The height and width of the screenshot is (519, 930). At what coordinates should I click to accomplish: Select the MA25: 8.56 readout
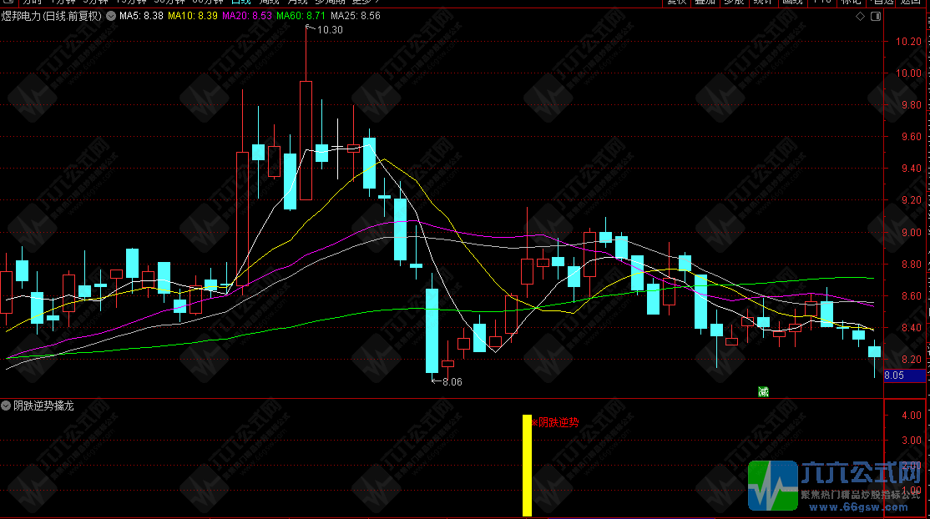coord(356,16)
